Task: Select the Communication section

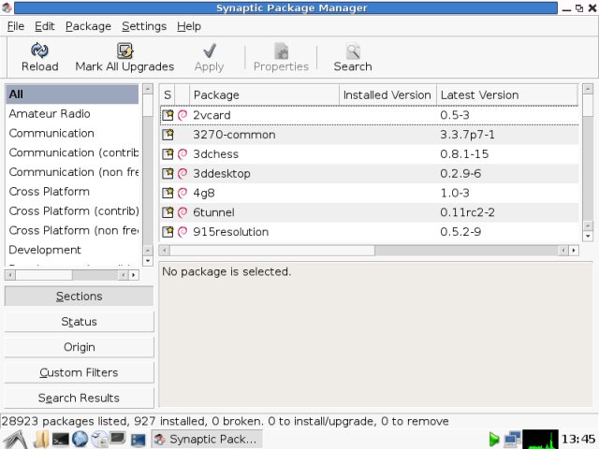Action: [x=72, y=133]
